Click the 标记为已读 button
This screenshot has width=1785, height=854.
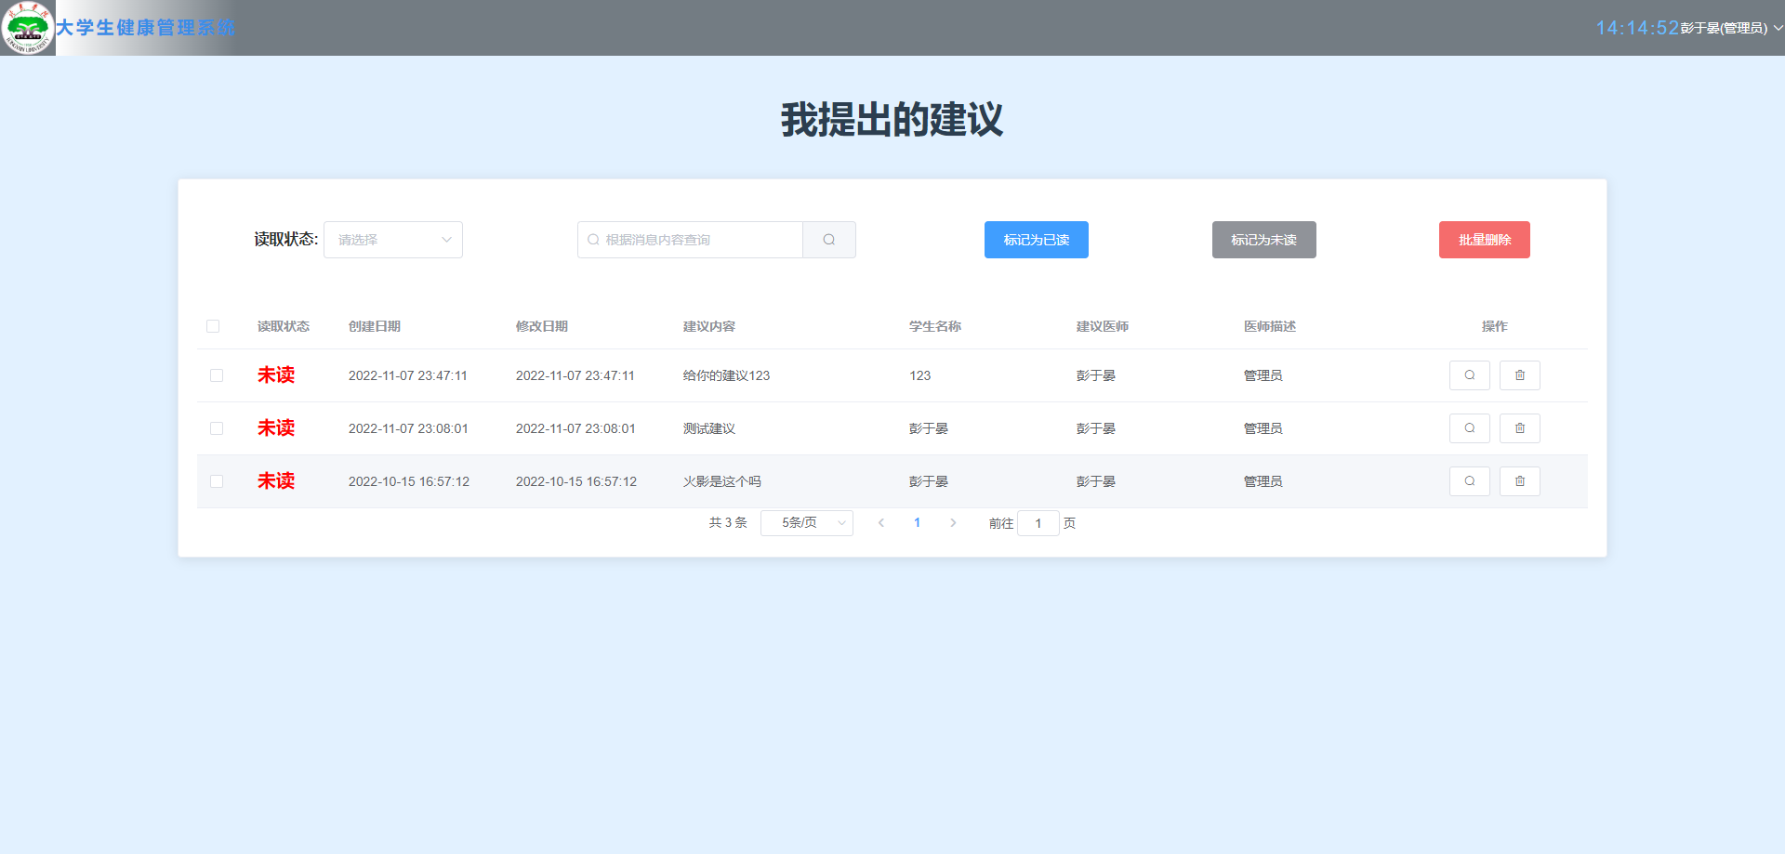1036,239
